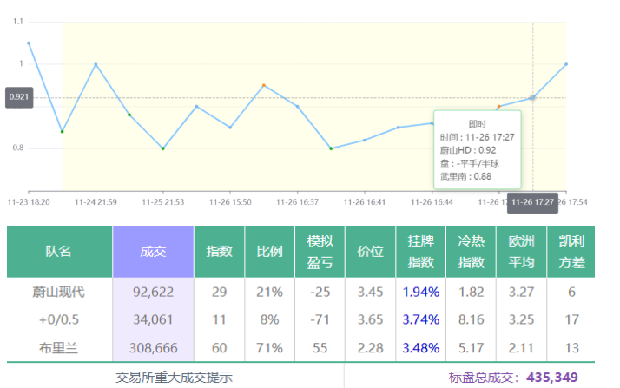Select the +0/0.5 handicap row label
620x388 pixels.
pos(59,319)
